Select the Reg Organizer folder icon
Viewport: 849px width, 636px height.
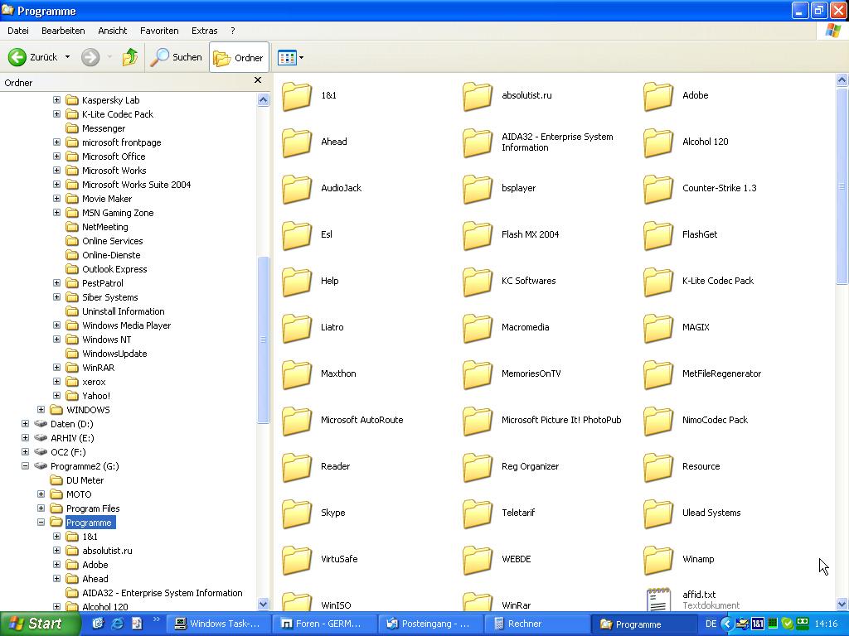[x=478, y=467]
